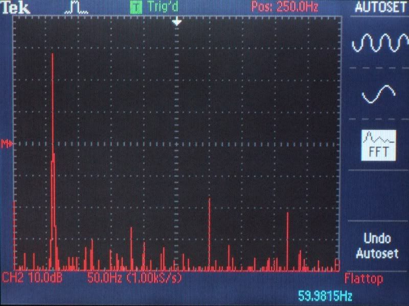Click the Undo Autoset button

click(377, 246)
